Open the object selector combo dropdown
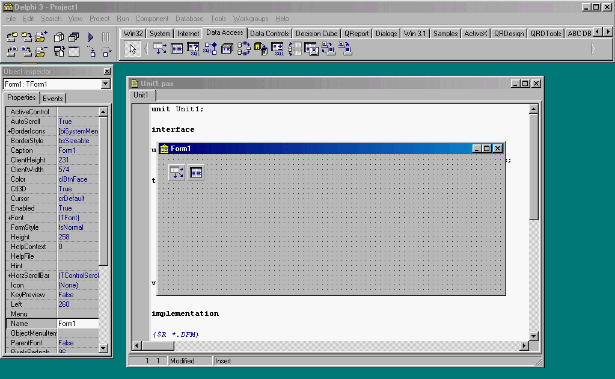615x379 pixels. tap(106, 84)
